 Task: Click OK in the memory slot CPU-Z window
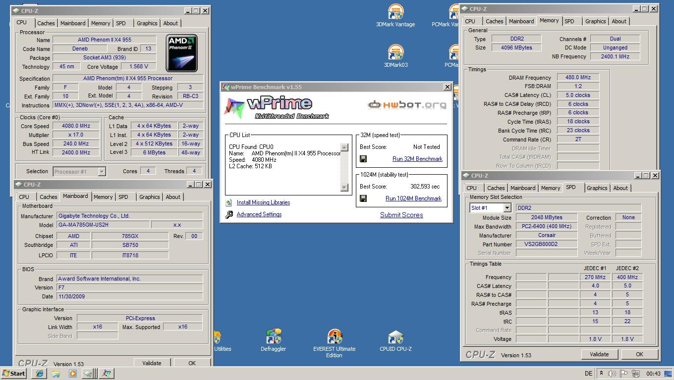(639, 354)
